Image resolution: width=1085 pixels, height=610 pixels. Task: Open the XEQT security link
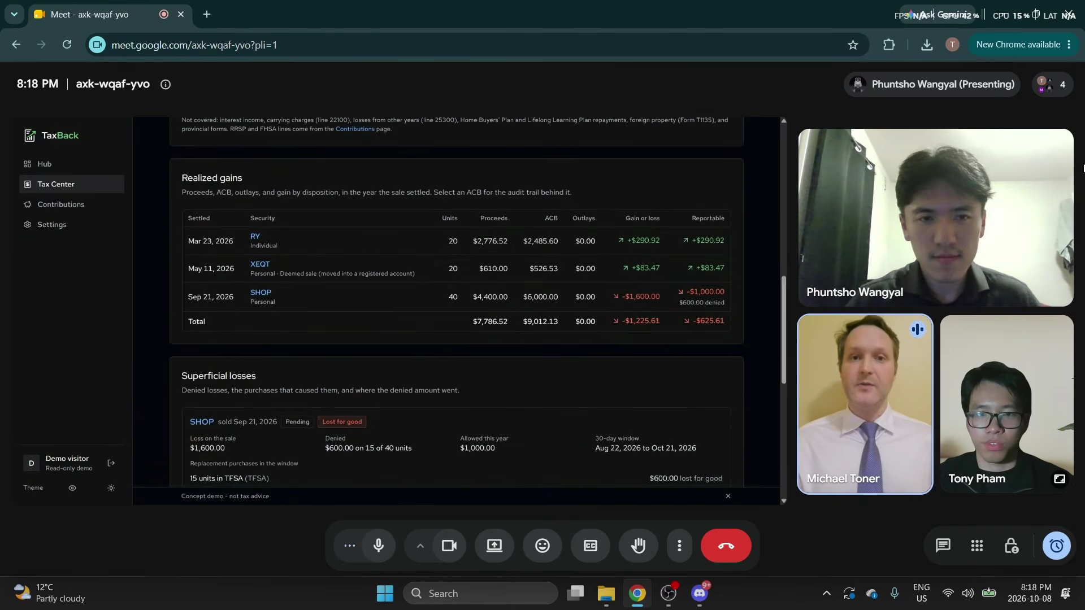260,264
